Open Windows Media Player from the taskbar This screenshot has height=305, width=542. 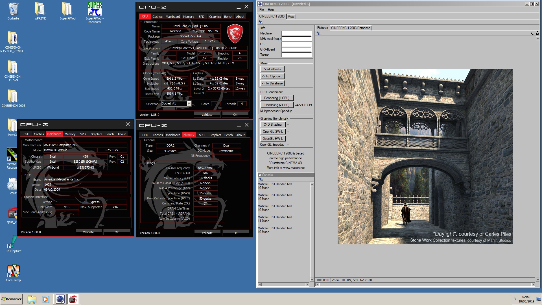click(x=45, y=299)
